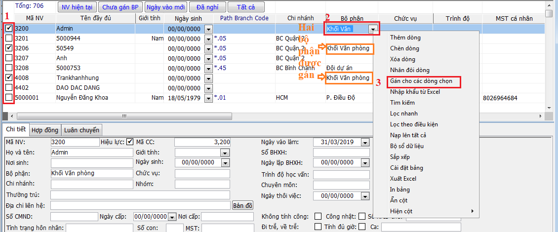The height and width of the screenshot is (232, 558).
Task: Click the Mã NV column header
Action: click(x=35, y=18)
